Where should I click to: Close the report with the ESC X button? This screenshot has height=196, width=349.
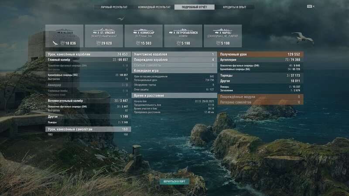pyautogui.click(x=311, y=7)
